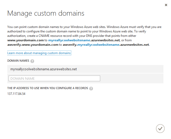Open Learn more about managing custom domains
Viewport: 171px width, 139px height.
coord(39,53)
